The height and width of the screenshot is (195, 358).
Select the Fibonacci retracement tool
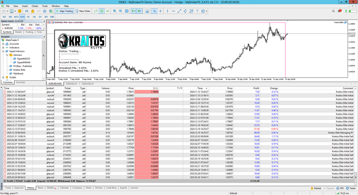pos(191,11)
